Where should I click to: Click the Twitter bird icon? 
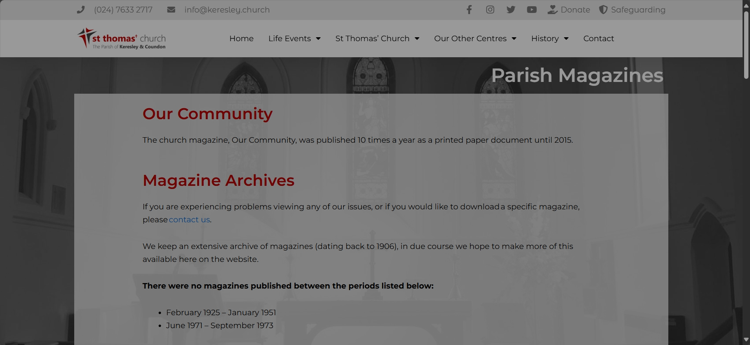(511, 10)
